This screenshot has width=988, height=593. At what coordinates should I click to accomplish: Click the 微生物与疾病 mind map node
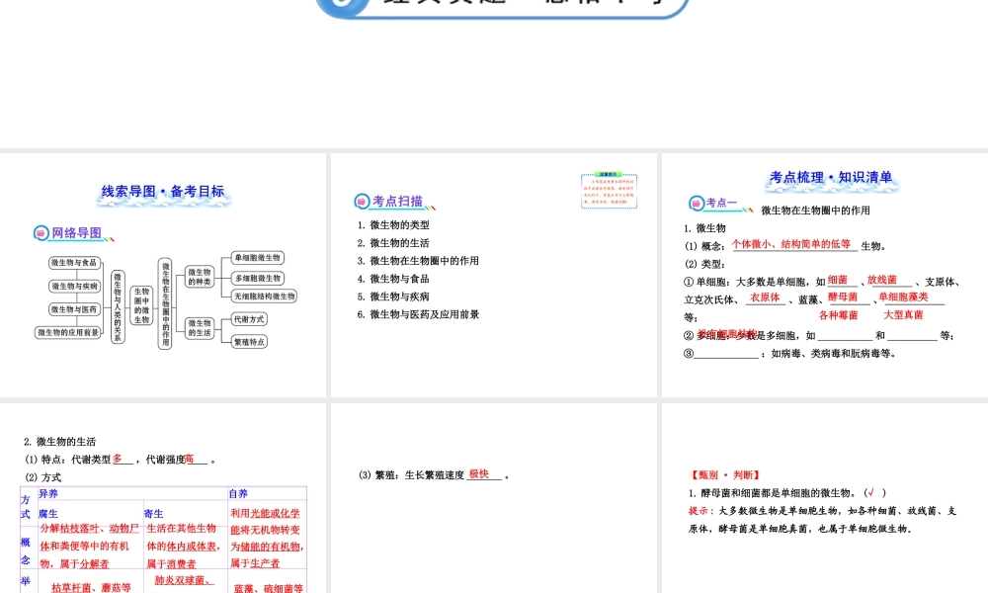75,286
